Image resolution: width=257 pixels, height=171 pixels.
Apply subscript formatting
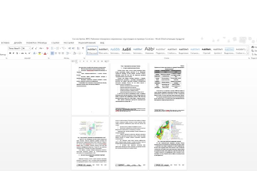click(x=26, y=53)
